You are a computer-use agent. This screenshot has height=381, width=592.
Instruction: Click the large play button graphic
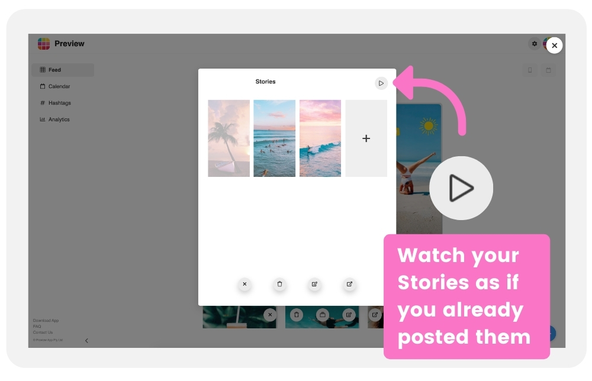[x=461, y=188]
